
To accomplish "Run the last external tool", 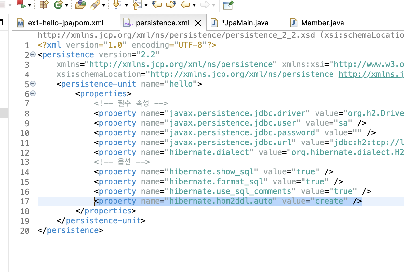I will click(x=21, y=4).
